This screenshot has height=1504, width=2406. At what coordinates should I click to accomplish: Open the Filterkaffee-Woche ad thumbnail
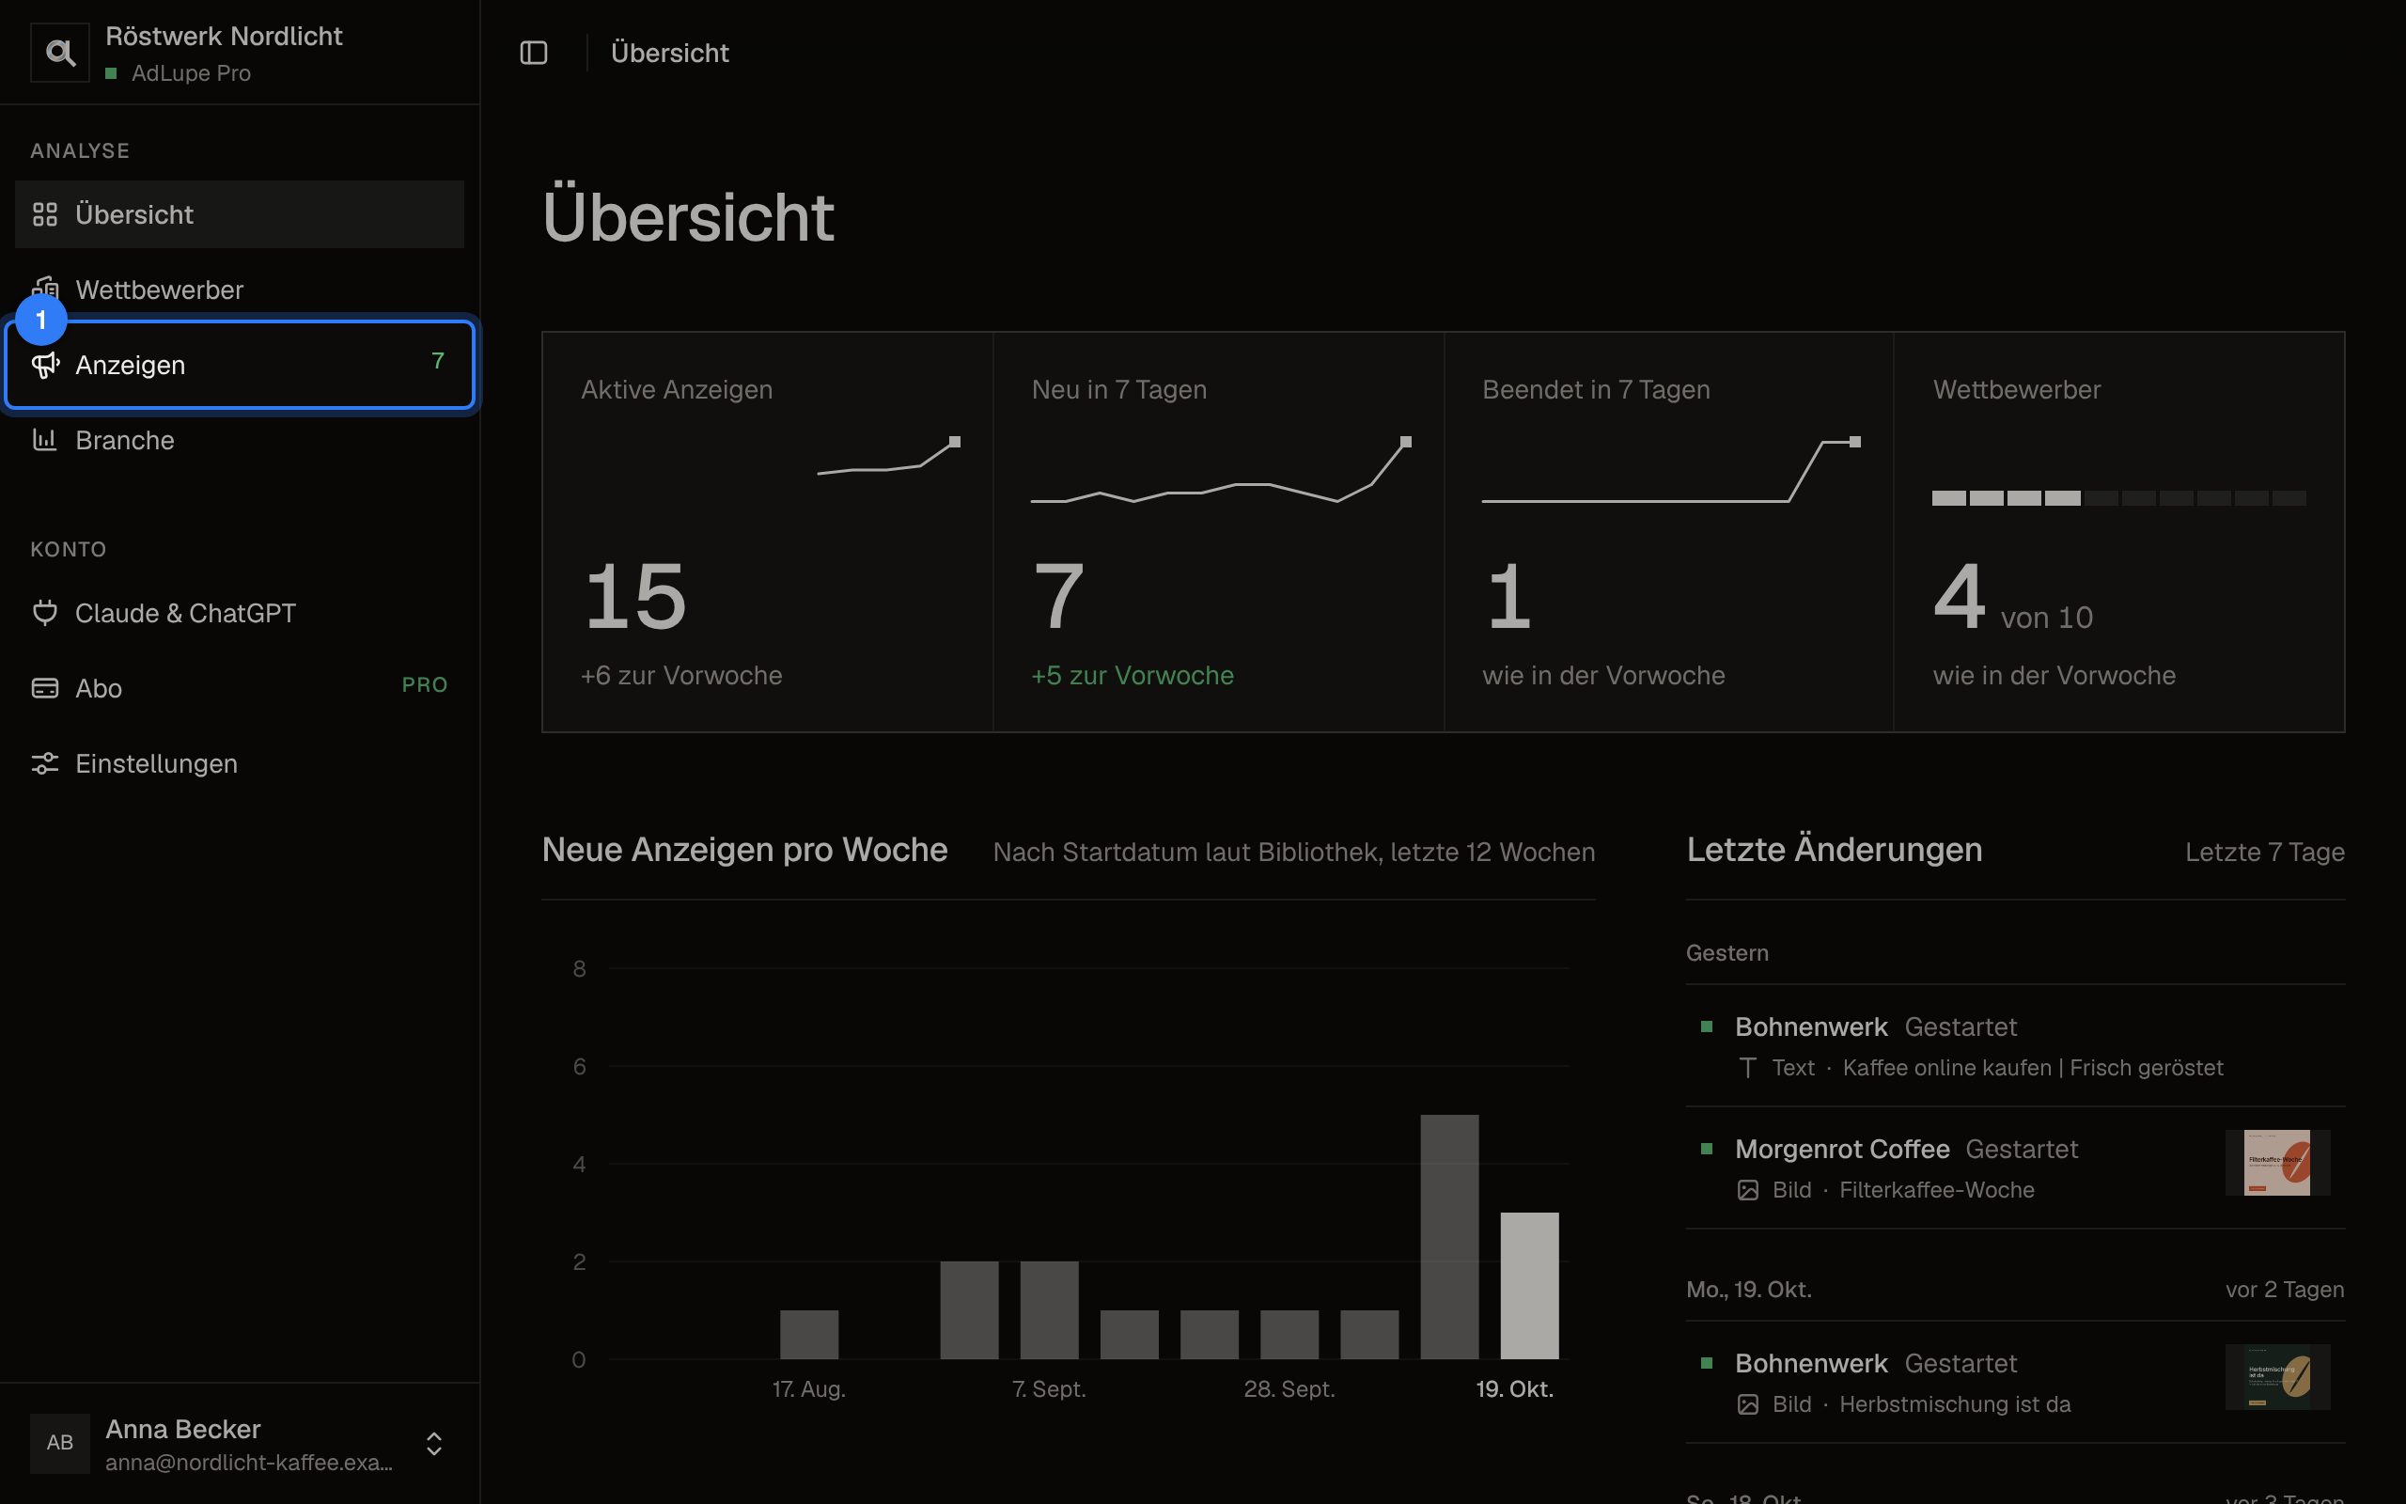[2276, 1162]
